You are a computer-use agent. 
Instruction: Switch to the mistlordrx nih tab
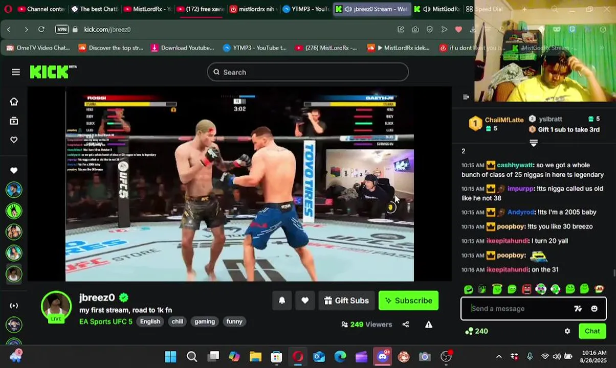(254, 9)
